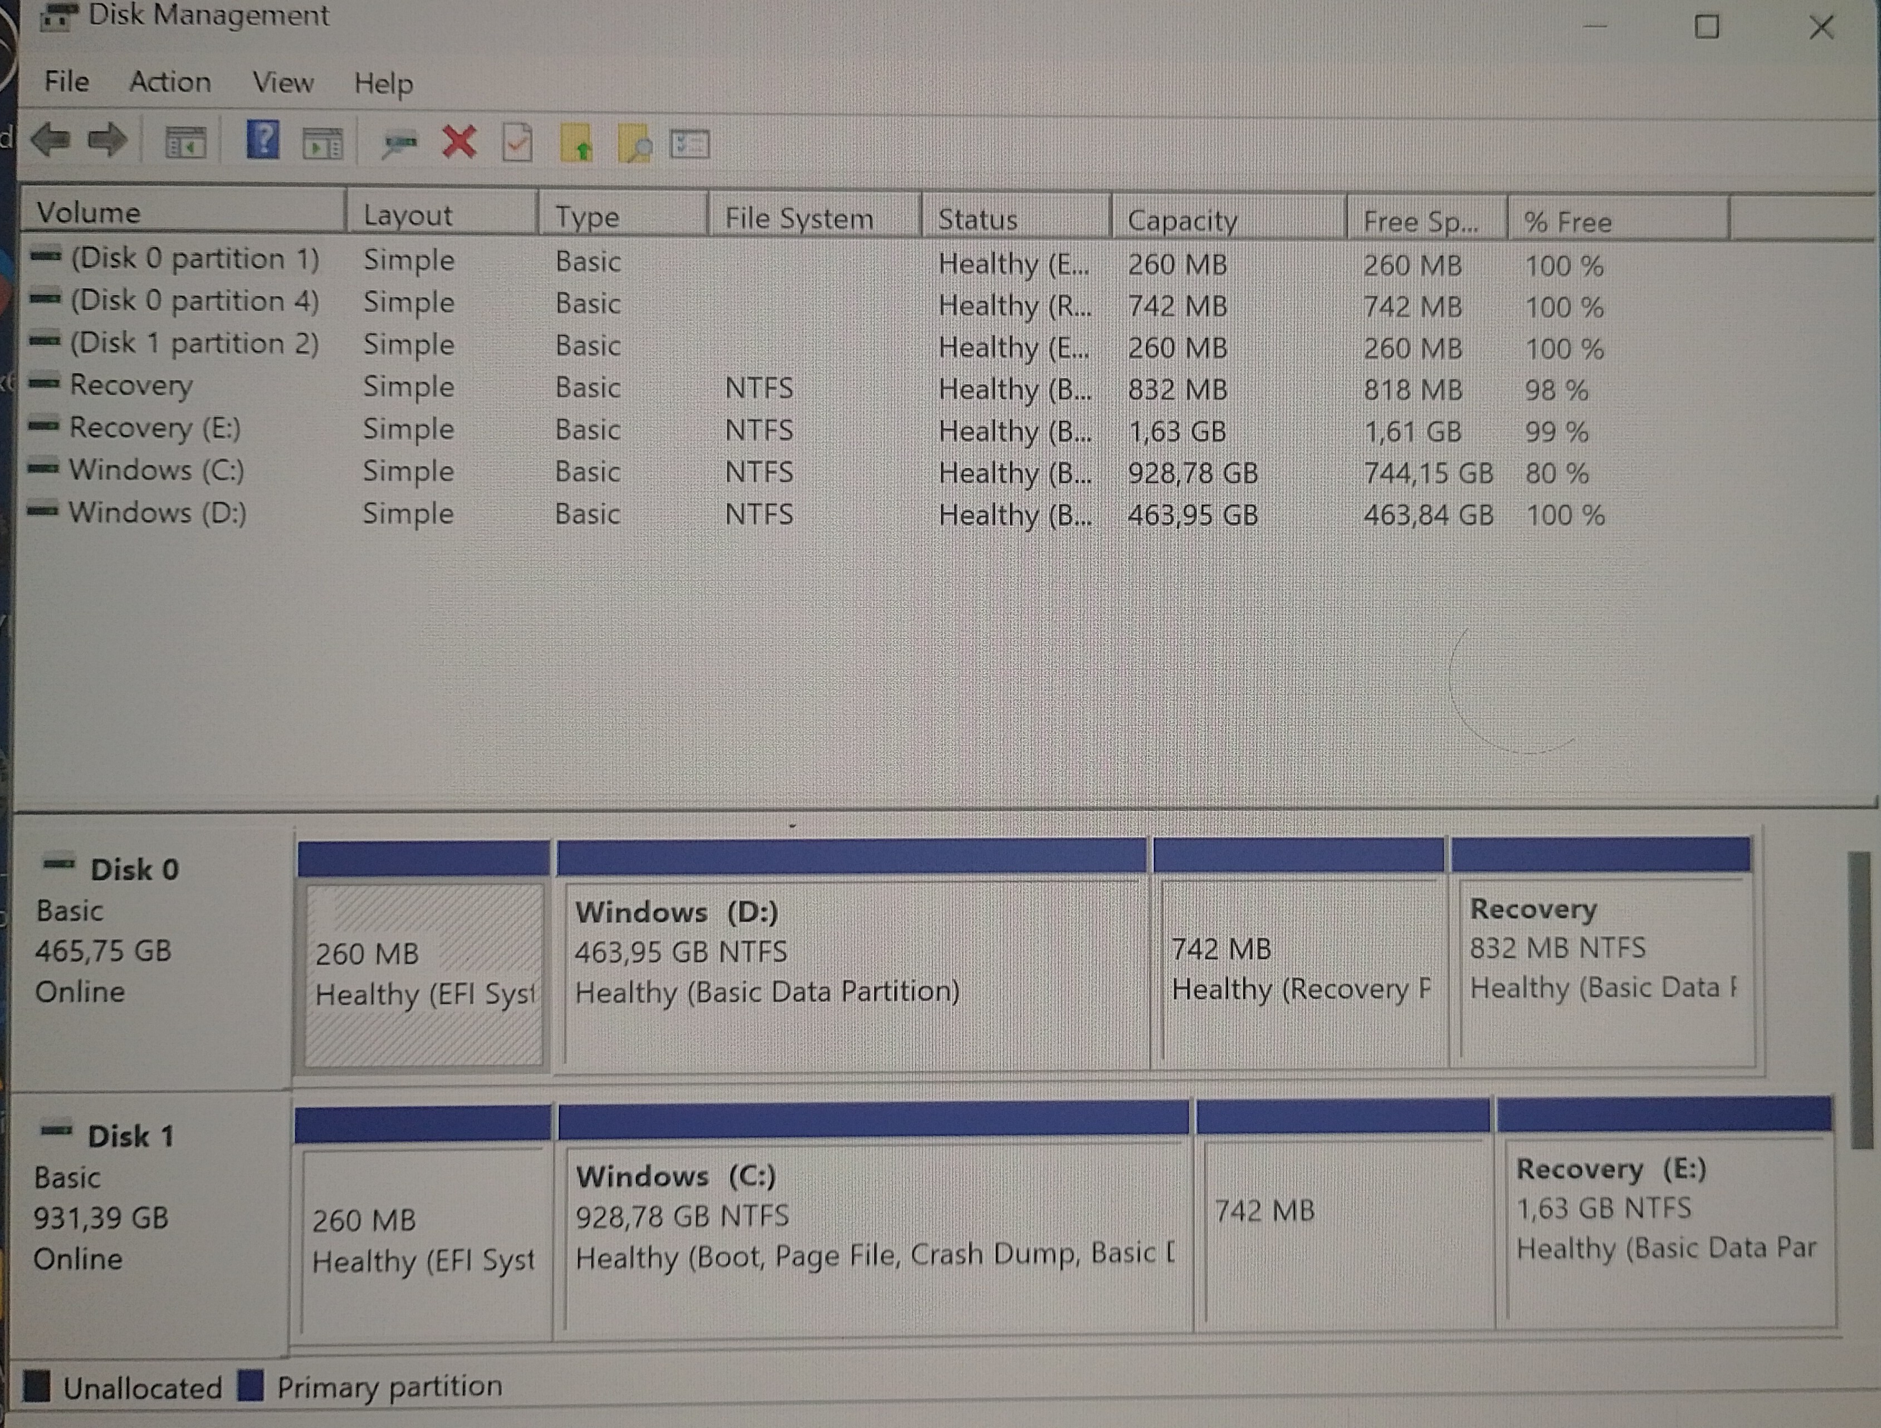This screenshot has width=1881, height=1428.
Task: Open the Action menu
Action: point(170,82)
